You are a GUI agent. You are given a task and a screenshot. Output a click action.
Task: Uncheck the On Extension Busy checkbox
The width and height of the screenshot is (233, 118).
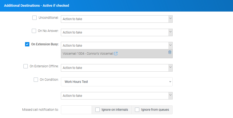27,44
